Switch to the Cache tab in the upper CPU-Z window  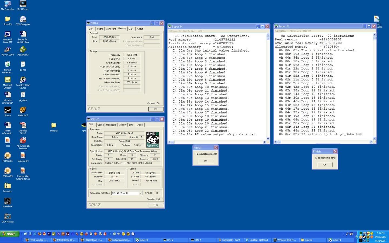tap(100, 29)
